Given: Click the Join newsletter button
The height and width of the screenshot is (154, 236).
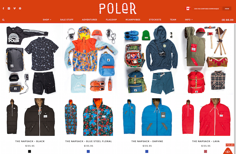Looking at the screenshot, I should click(x=227, y=8).
